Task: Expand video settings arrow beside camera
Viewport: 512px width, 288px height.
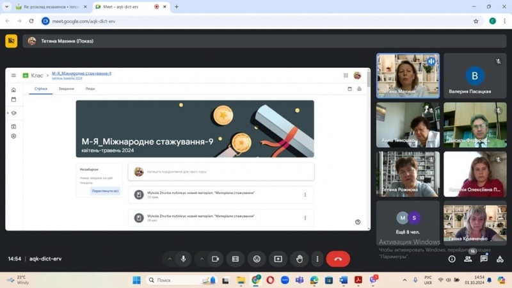Action: pos(202,259)
